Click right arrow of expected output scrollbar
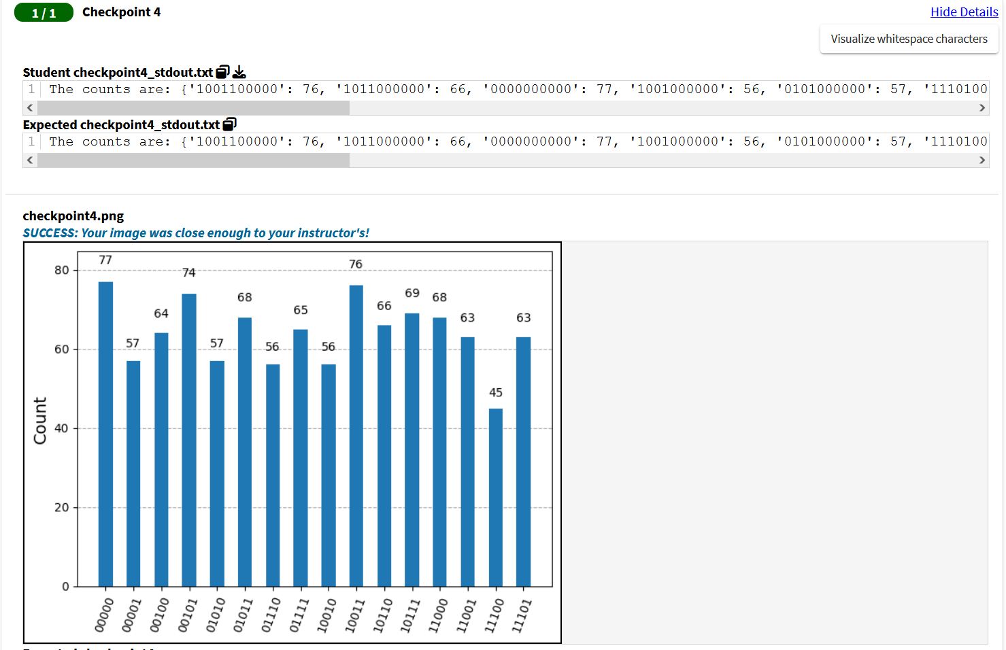 coord(982,160)
